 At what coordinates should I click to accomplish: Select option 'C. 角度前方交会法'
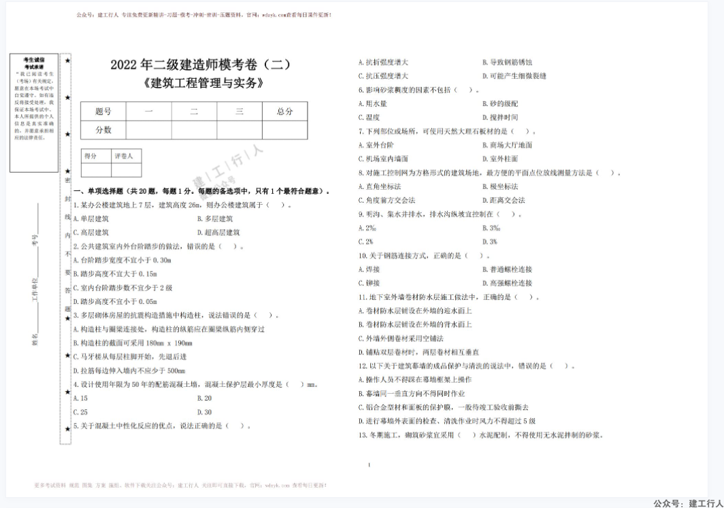click(387, 200)
